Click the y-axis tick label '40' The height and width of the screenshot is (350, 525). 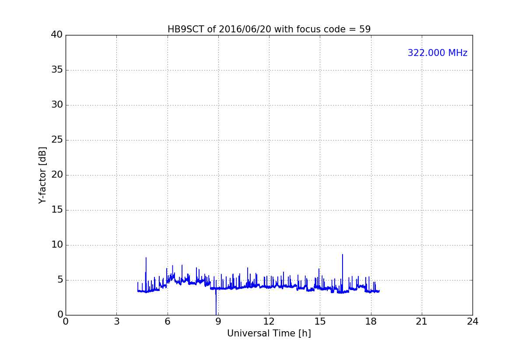point(57,35)
